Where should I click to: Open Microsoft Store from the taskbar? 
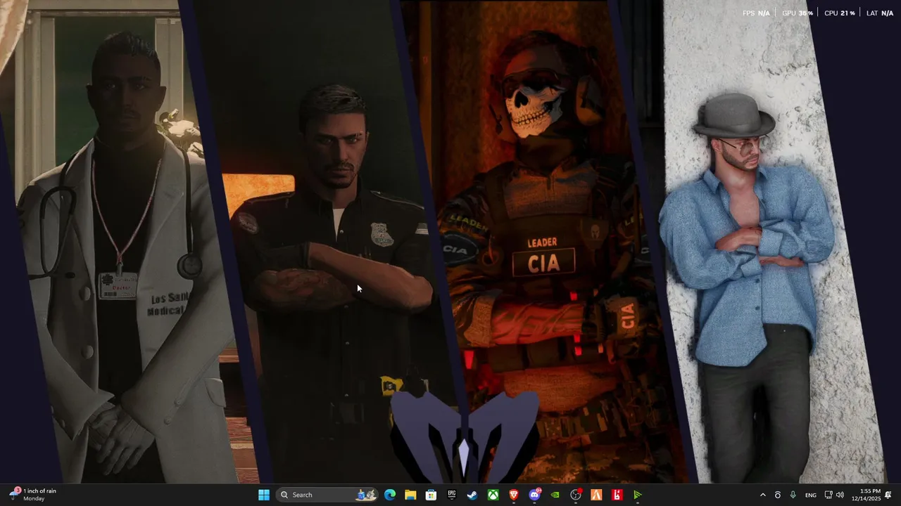(431, 495)
